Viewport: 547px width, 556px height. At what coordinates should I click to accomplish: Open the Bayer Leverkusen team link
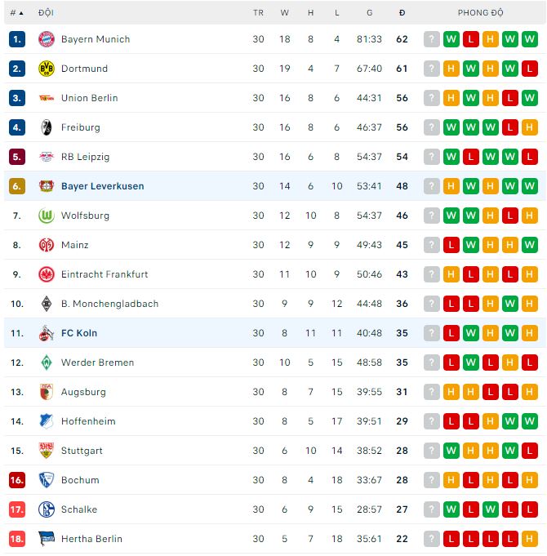click(102, 186)
